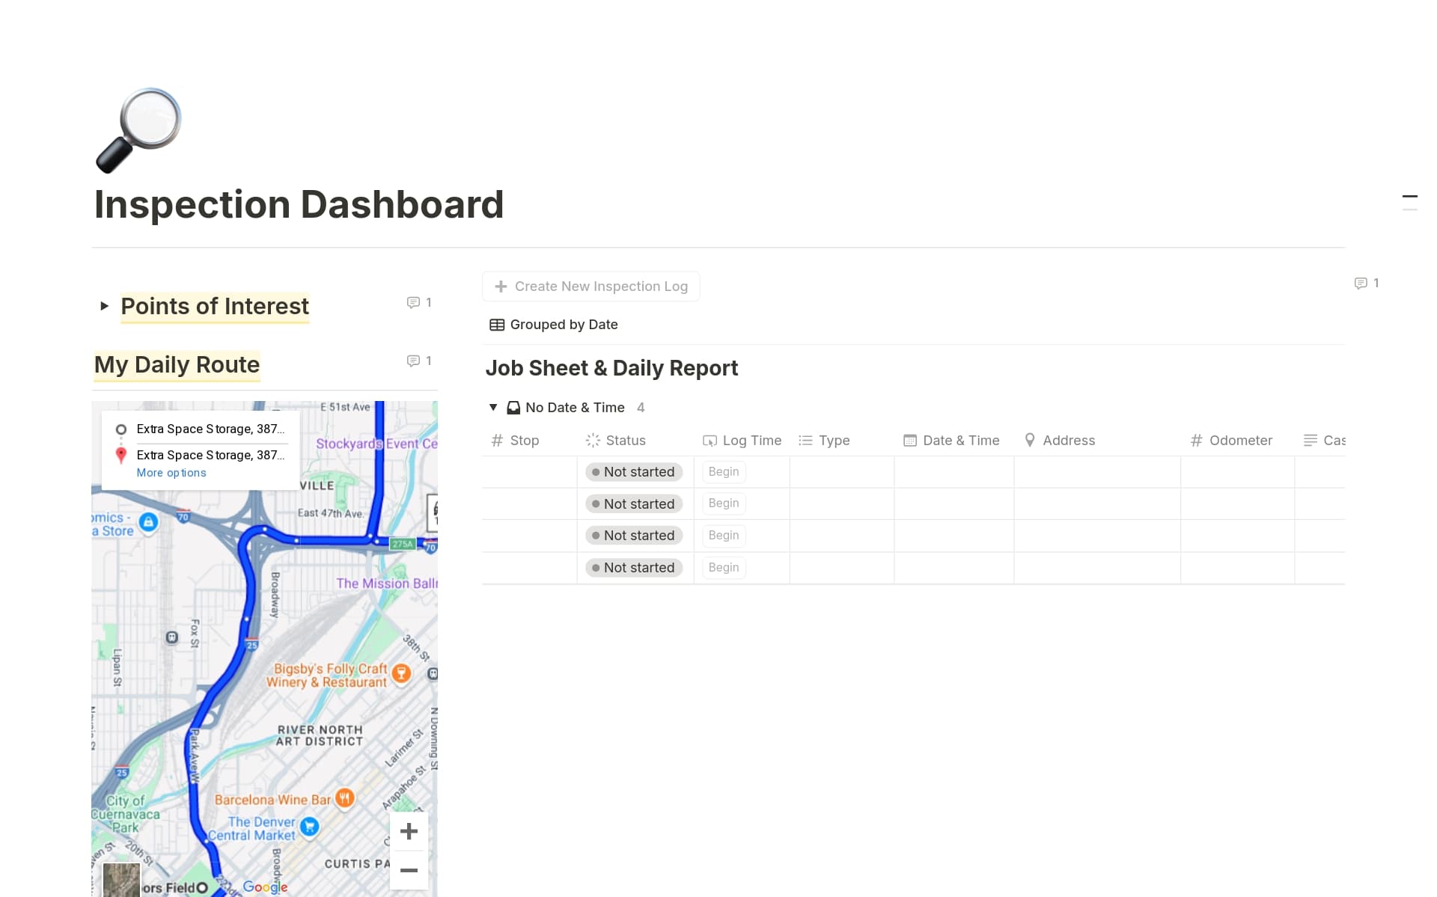Open the Not started status dropdown in first row
Image resolution: width=1437 pixels, height=897 pixels.
point(634,471)
